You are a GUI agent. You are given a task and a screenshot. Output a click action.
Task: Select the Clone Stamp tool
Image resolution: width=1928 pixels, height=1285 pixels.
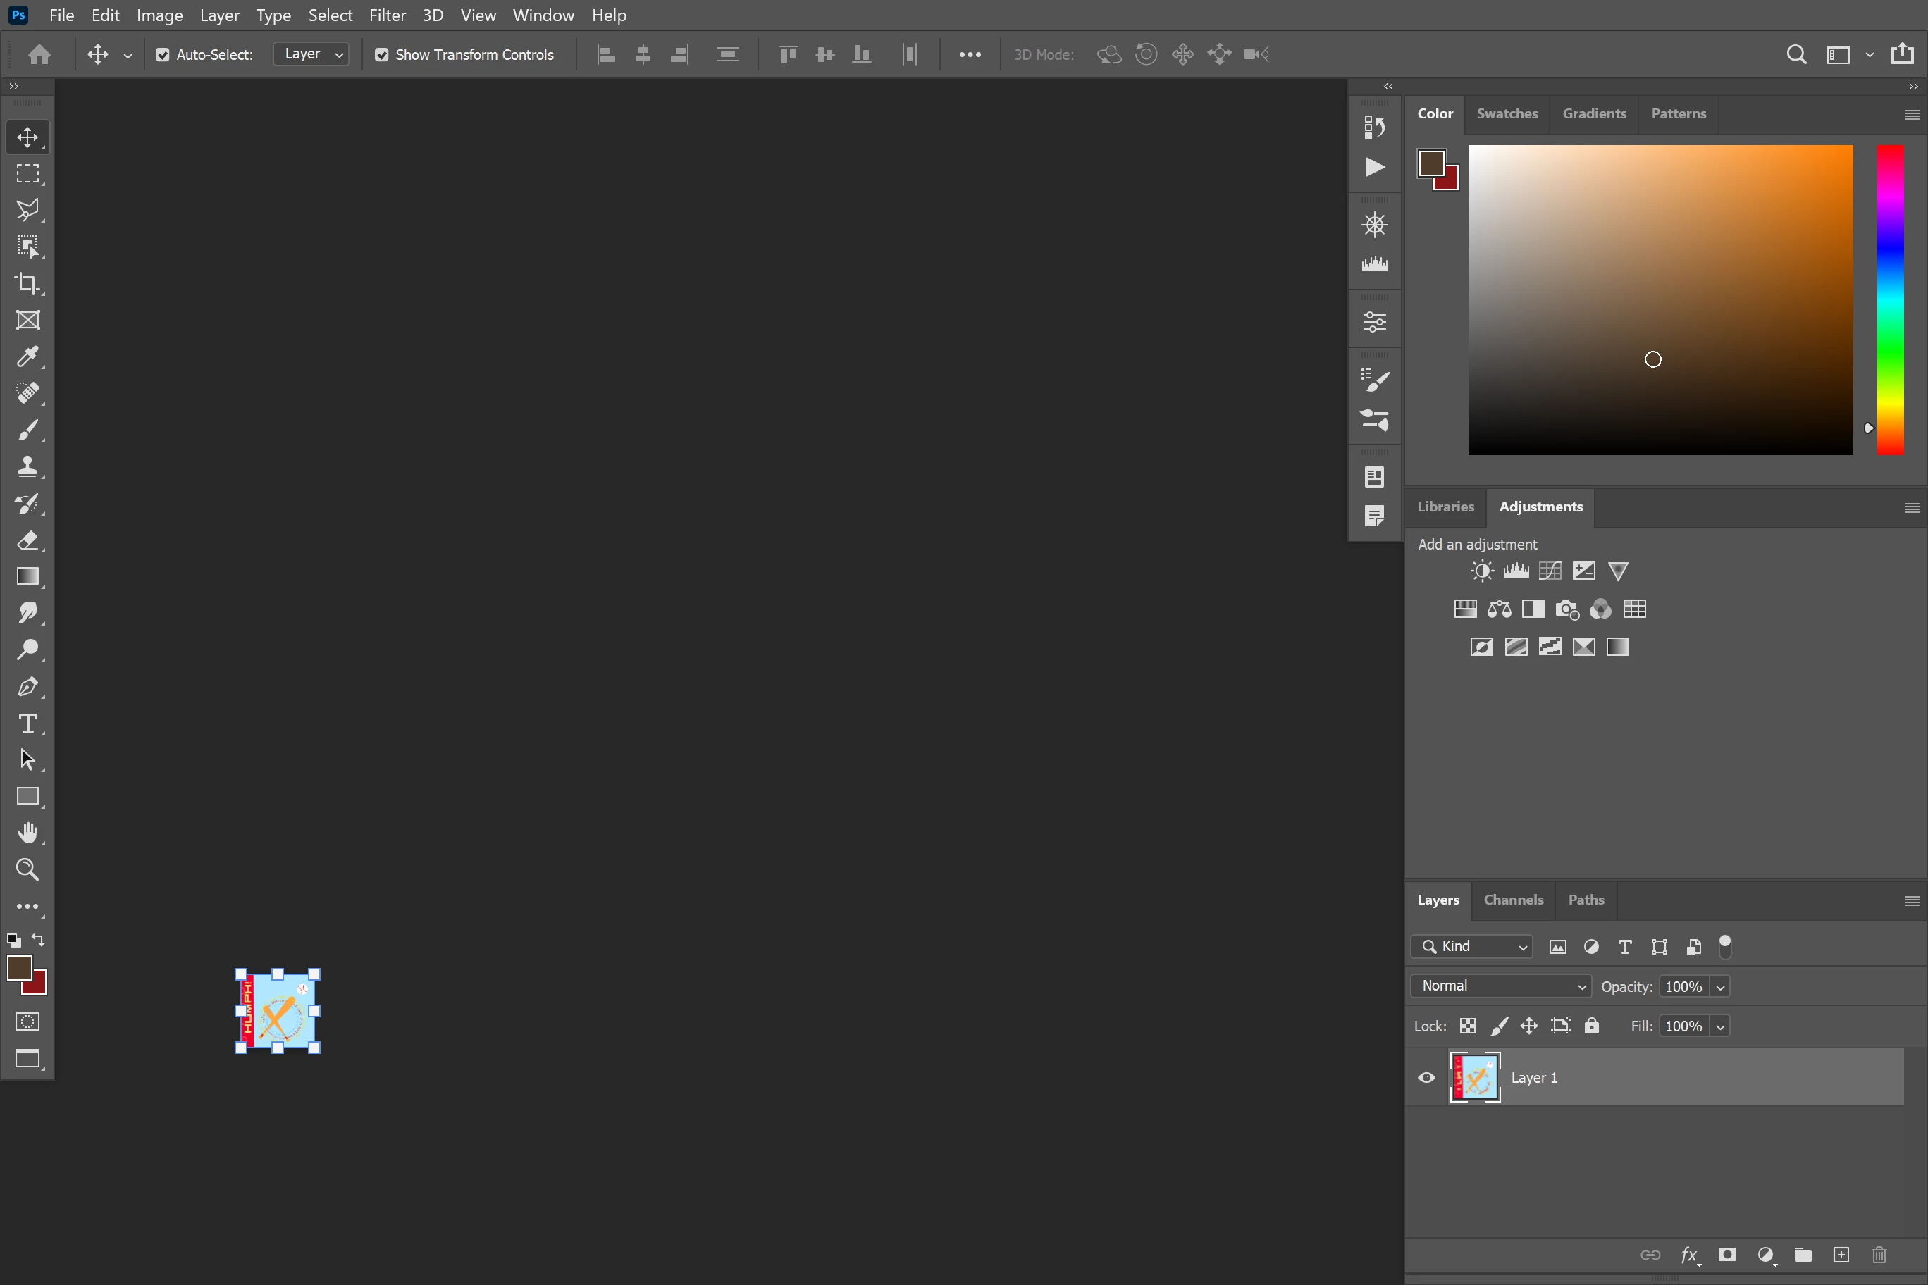point(27,466)
